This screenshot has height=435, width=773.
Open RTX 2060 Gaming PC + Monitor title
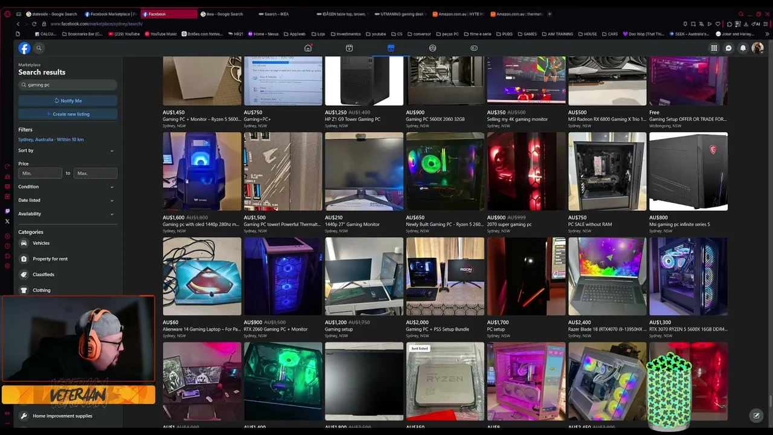click(x=275, y=330)
